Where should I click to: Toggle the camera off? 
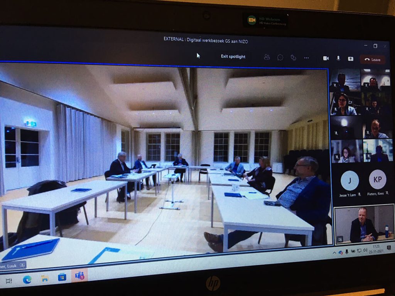point(326,57)
